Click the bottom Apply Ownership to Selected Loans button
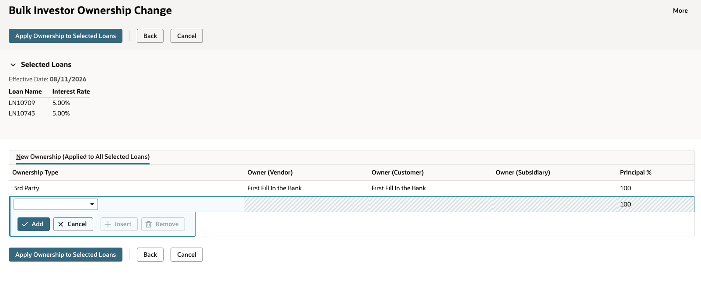The image size is (701, 290). [x=66, y=255]
